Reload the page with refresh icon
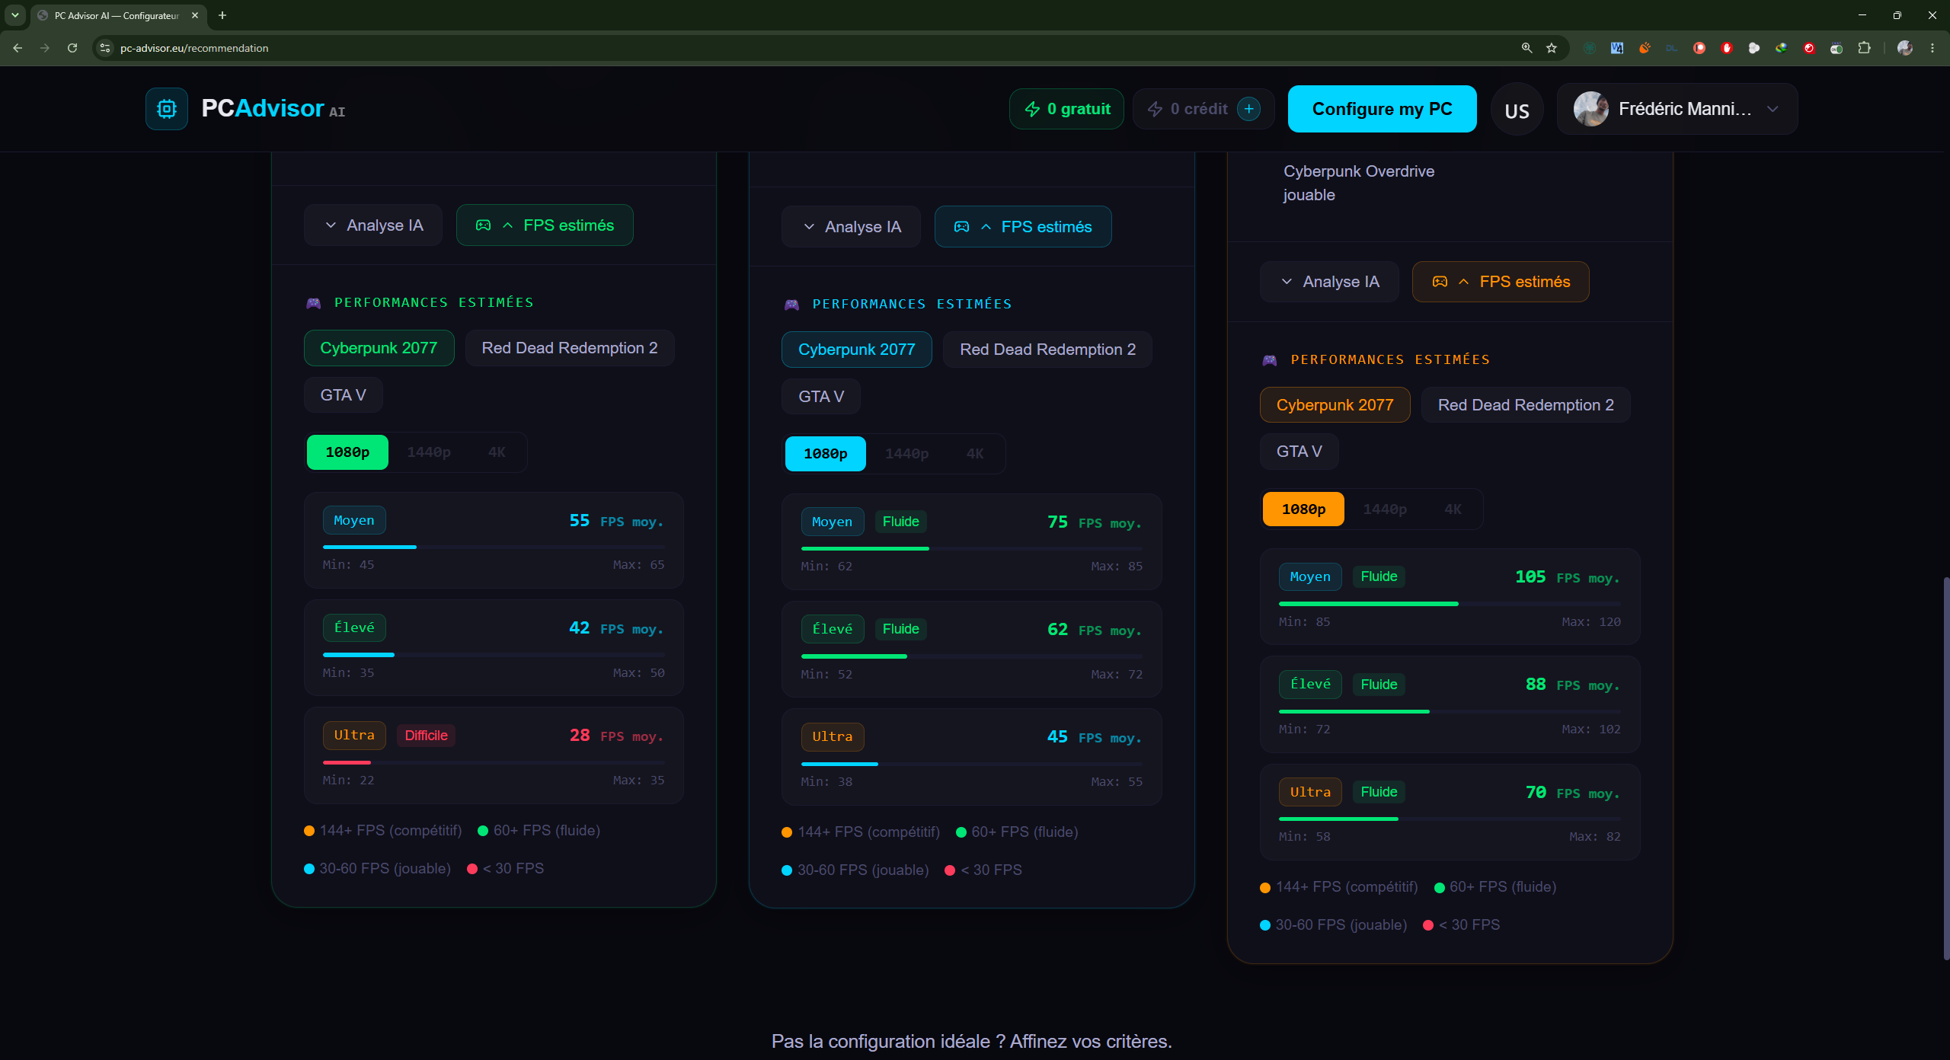1950x1060 pixels. point(72,48)
